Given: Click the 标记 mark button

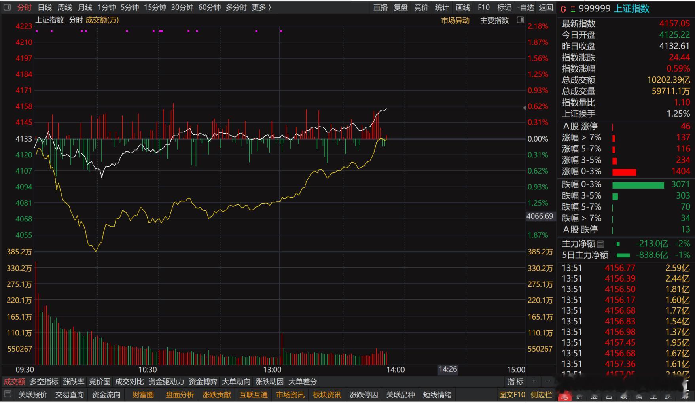Looking at the screenshot, I should [x=504, y=8].
